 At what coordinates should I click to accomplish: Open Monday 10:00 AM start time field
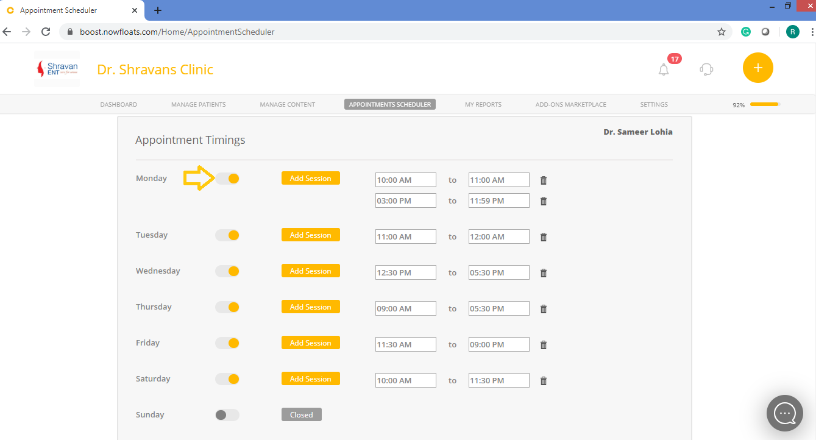[406, 180]
